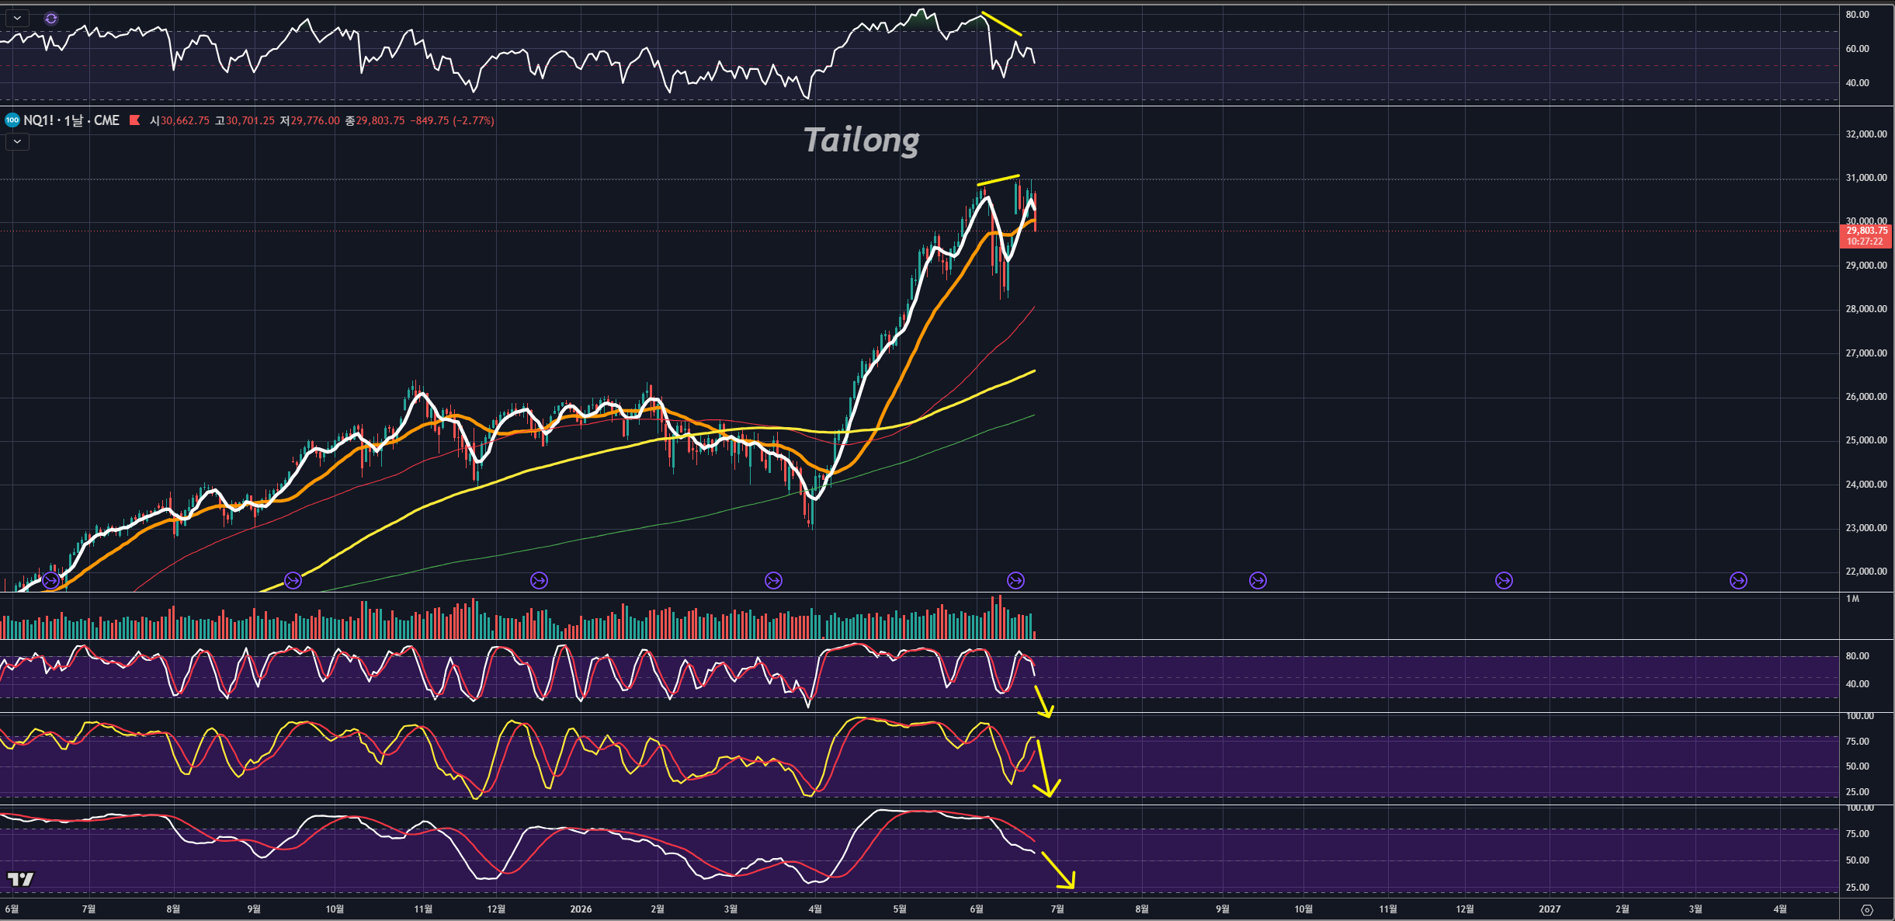Click the high value 고30,701.25 in the legend
This screenshot has width=1895, height=921.
(x=245, y=120)
